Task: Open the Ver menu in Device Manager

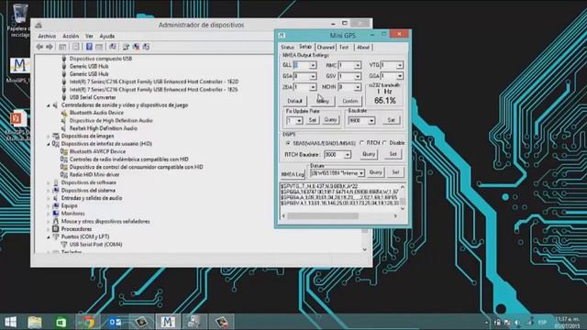Action: (89, 37)
